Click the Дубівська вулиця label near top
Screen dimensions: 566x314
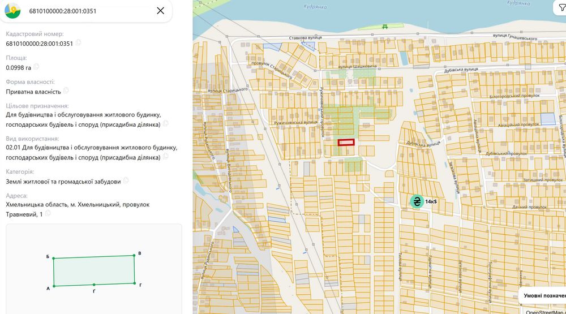click(461, 70)
